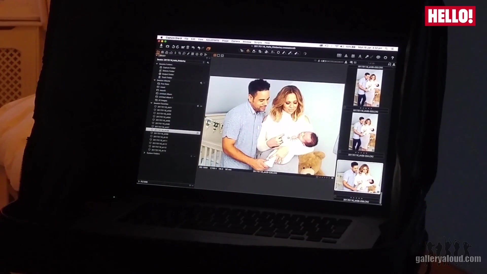Open the Composition tool tab crop icon

[x=180, y=53]
